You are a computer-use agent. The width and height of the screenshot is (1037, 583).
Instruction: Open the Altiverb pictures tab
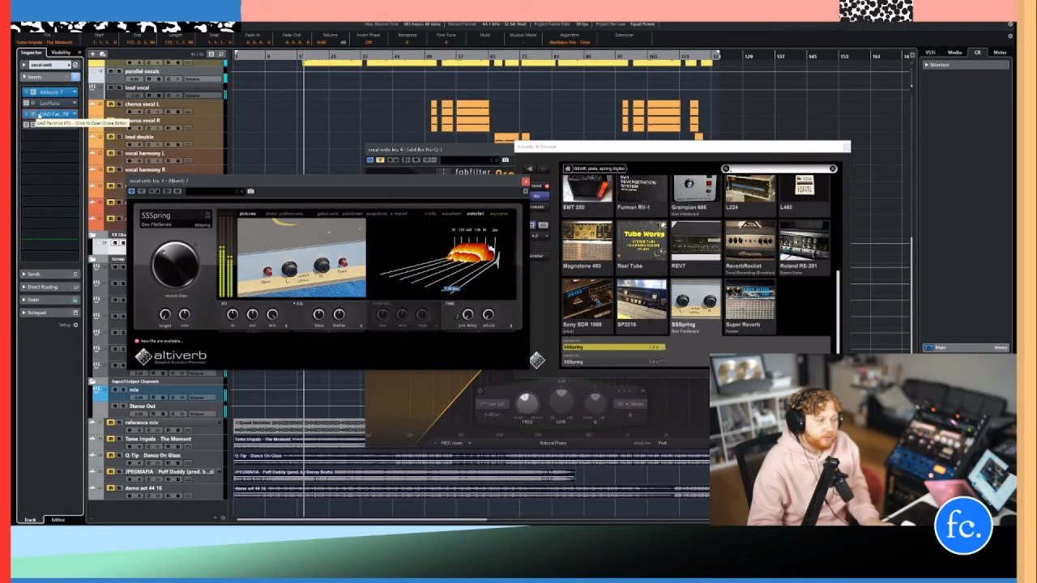(248, 214)
